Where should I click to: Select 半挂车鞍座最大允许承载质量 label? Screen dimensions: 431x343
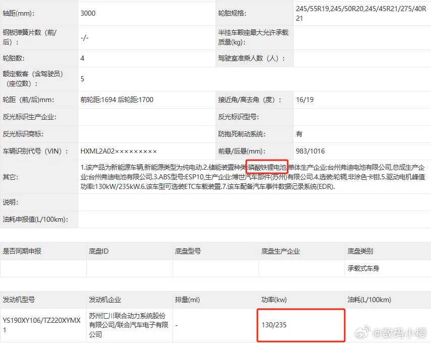(253, 37)
